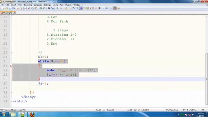Click the volume icon in the system tray
208x117 pixels.
coord(193,115)
